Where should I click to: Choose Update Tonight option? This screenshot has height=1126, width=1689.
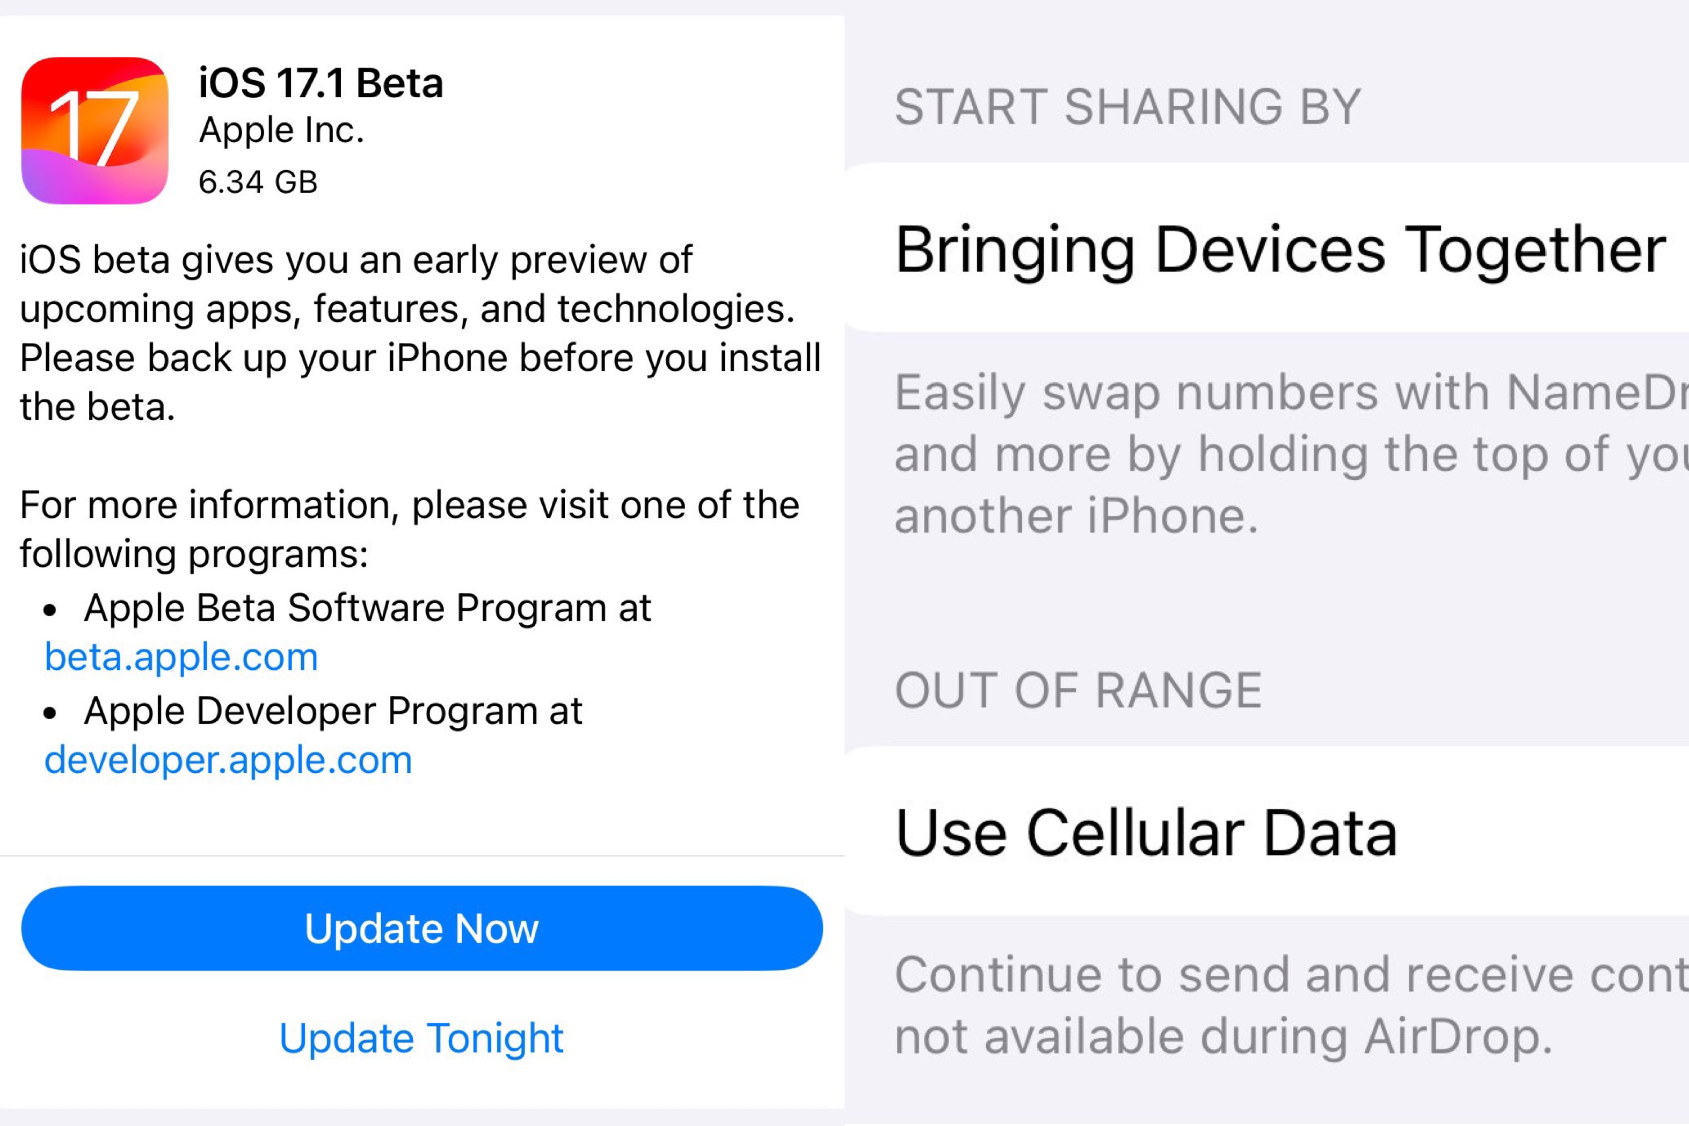point(421,1037)
